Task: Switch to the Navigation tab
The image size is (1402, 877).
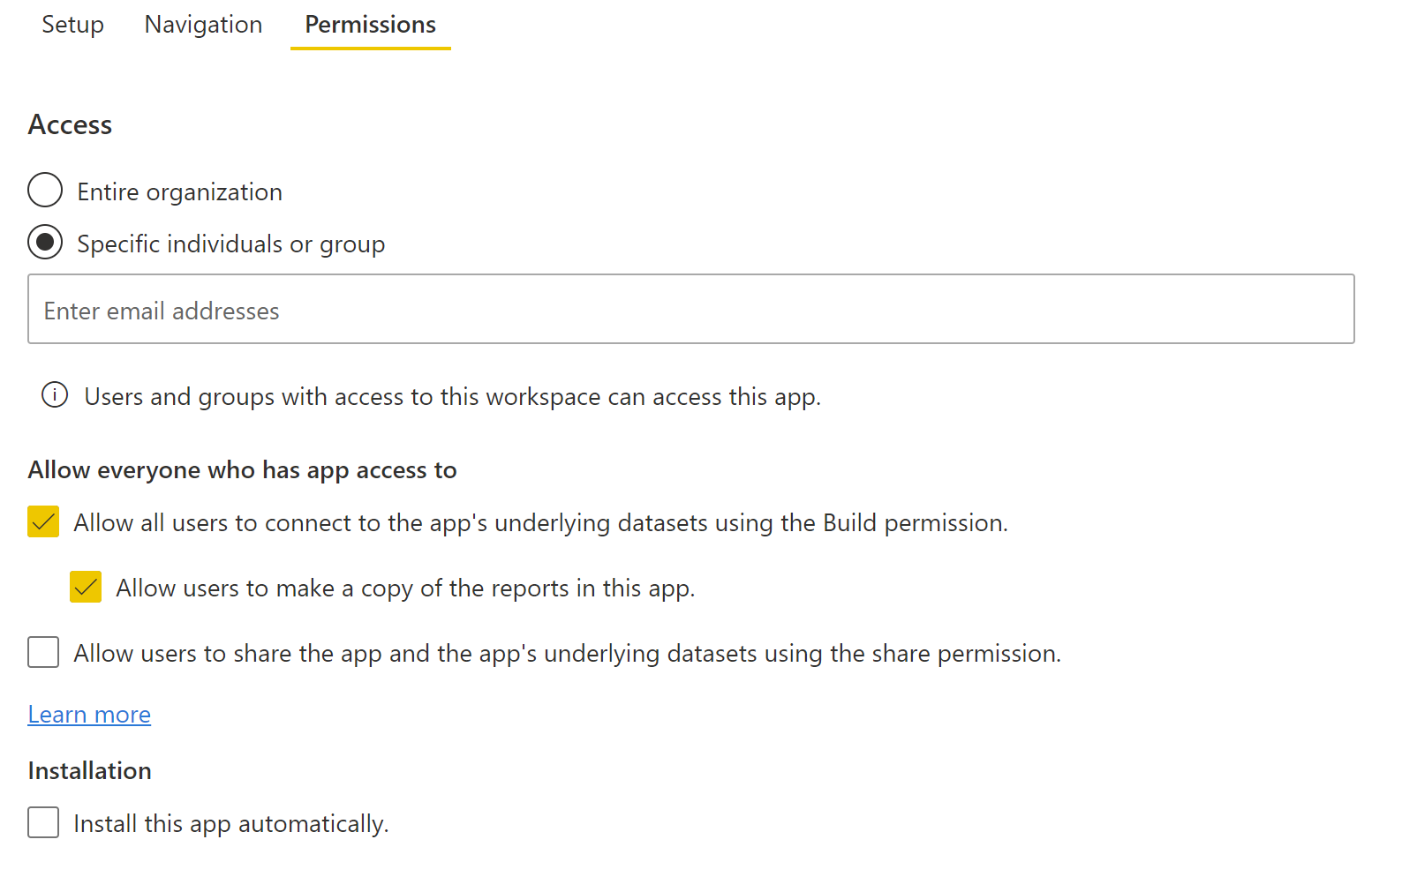Action: click(x=202, y=25)
